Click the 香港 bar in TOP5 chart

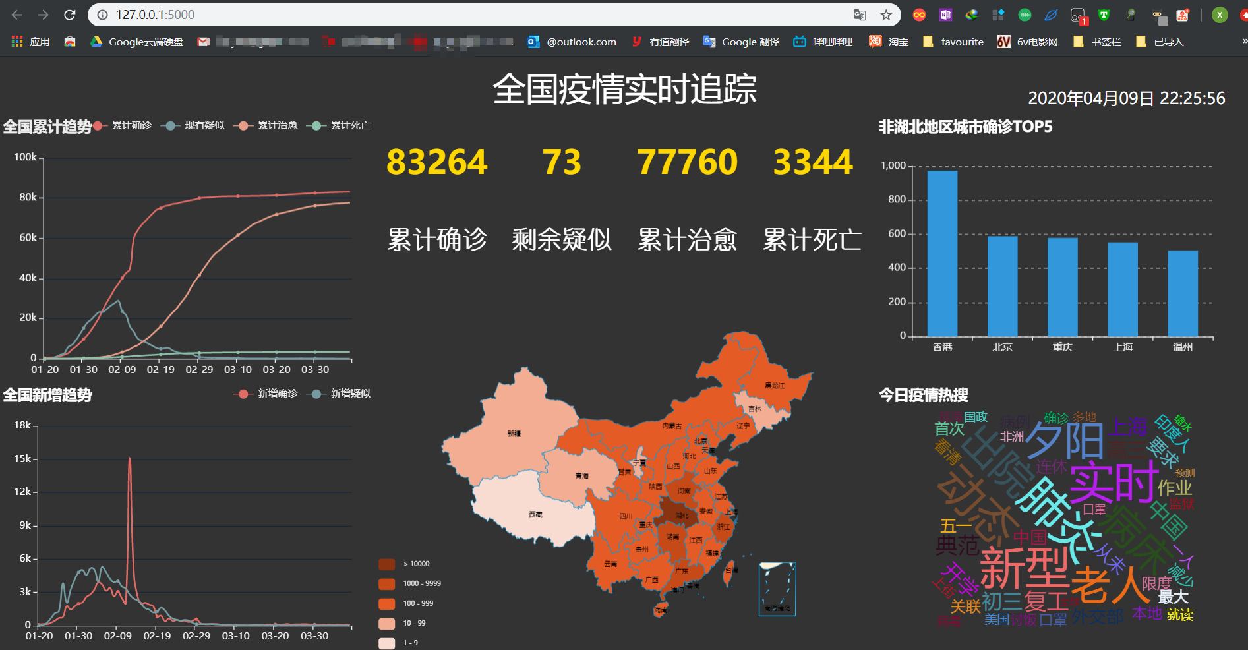coord(942,254)
